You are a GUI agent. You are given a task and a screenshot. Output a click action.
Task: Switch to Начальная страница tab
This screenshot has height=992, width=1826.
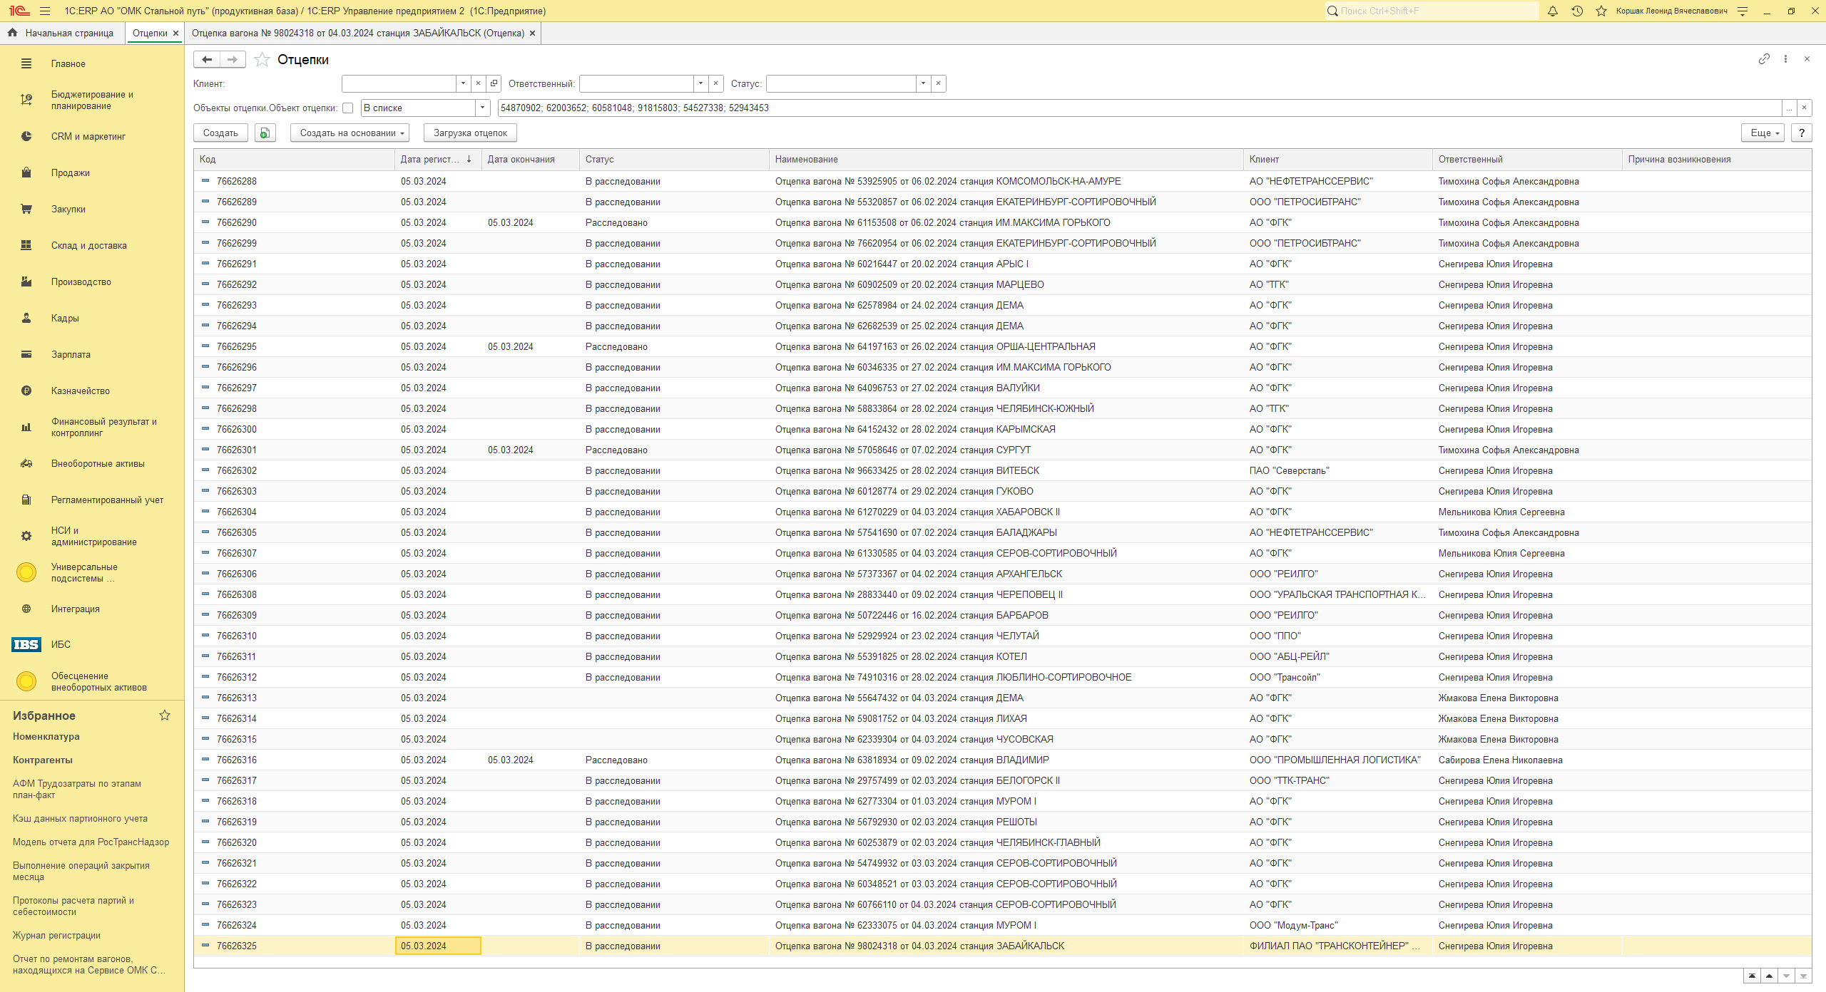click(x=62, y=33)
